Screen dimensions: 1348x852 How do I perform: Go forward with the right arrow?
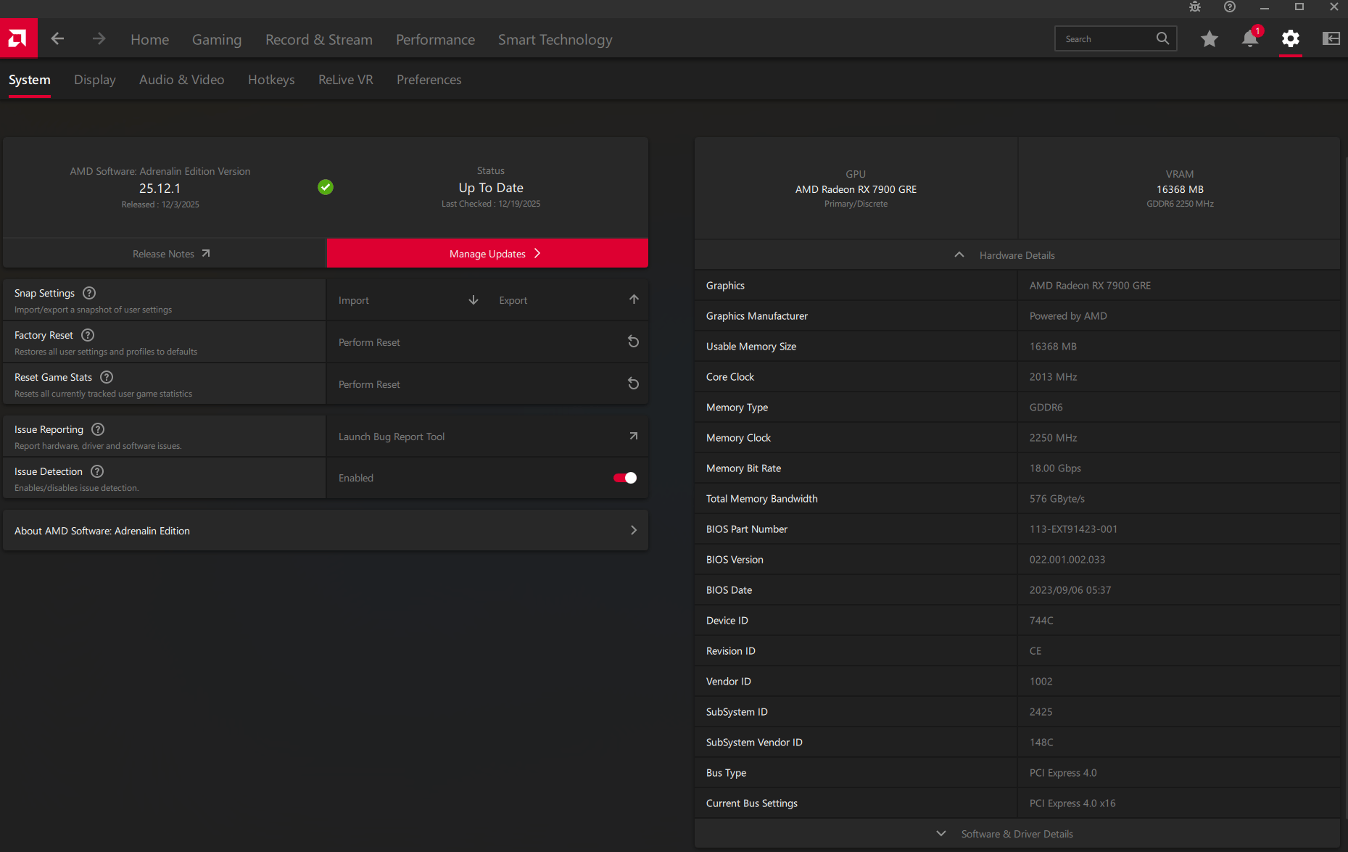(x=99, y=38)
